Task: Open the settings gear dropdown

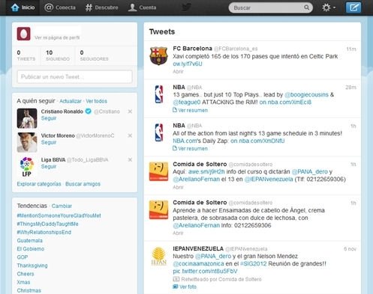Action: (x=329, y=7)
